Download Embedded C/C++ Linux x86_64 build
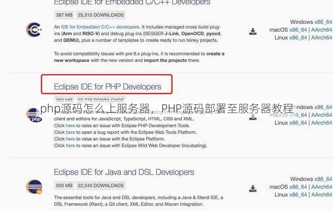This screenshot has width=333, height=211. (x=298, y=37)
